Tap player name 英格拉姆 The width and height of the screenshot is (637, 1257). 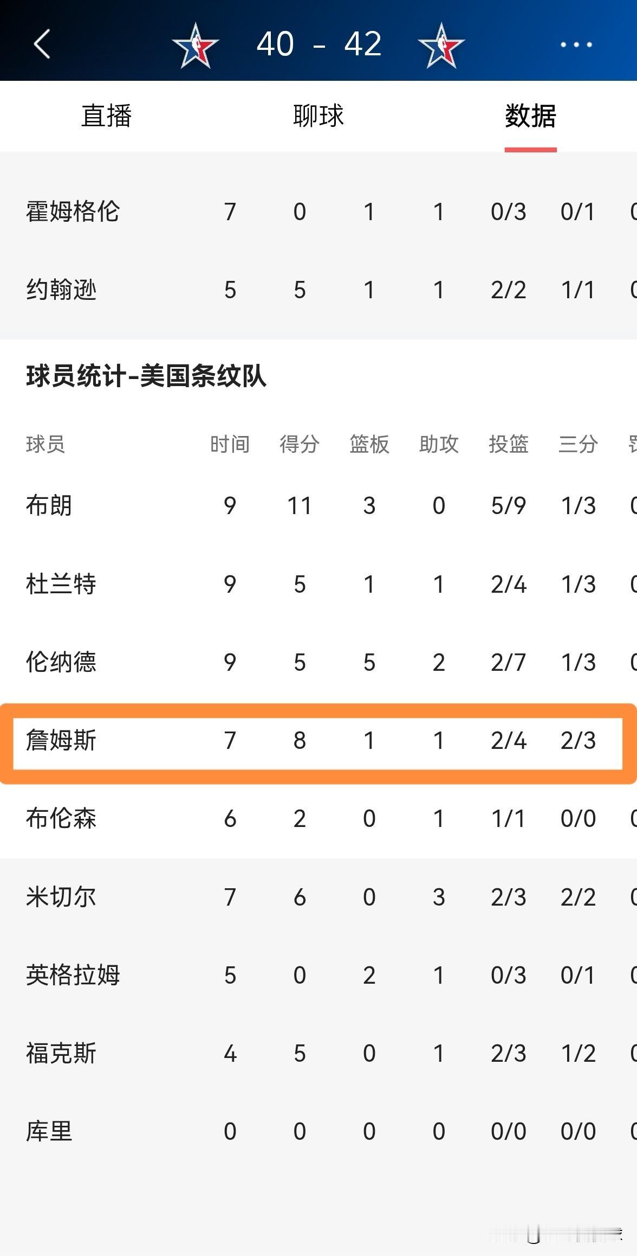(x=73, y=976)
